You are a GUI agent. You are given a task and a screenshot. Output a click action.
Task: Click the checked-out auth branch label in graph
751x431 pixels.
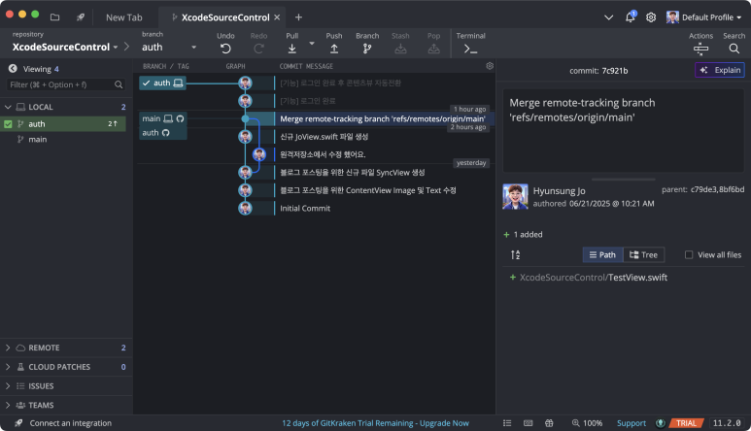[x=163, y=83]
